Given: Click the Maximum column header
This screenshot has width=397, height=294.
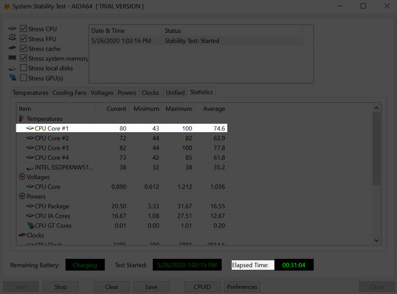Looking at the screenshot, I should [x=178, y=109].
